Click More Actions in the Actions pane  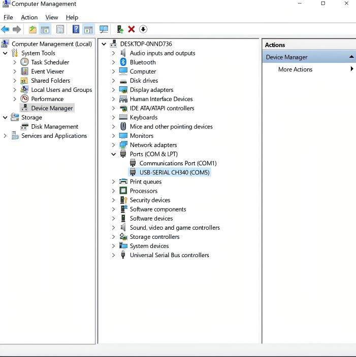295,69
